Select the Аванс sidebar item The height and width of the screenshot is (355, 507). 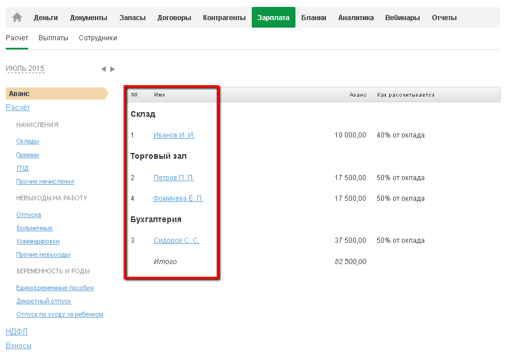[x=20, y=94]
